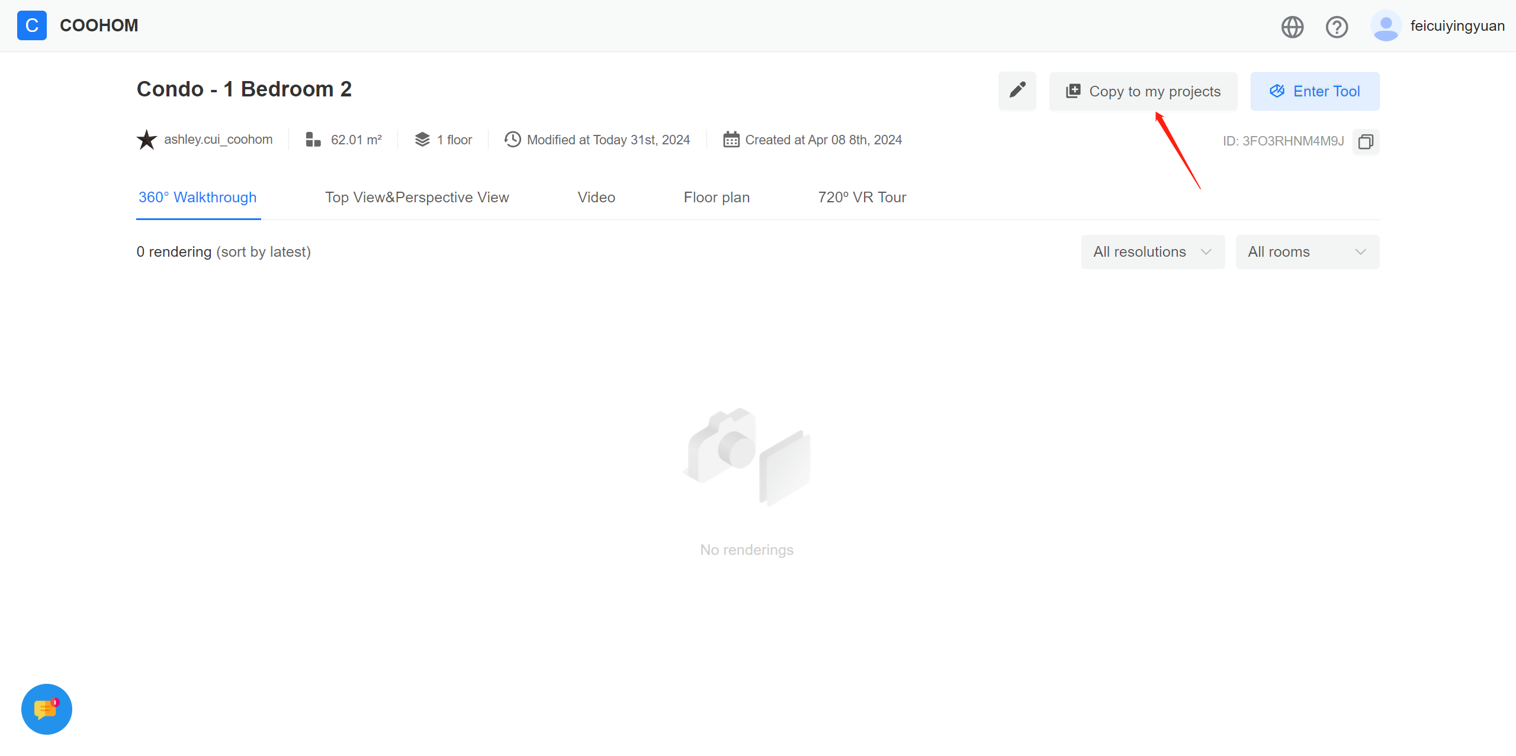Screen dimensions: 1516x756
Task: Open the Video tab
Action: pyautogui.click(x=596, y=198)
